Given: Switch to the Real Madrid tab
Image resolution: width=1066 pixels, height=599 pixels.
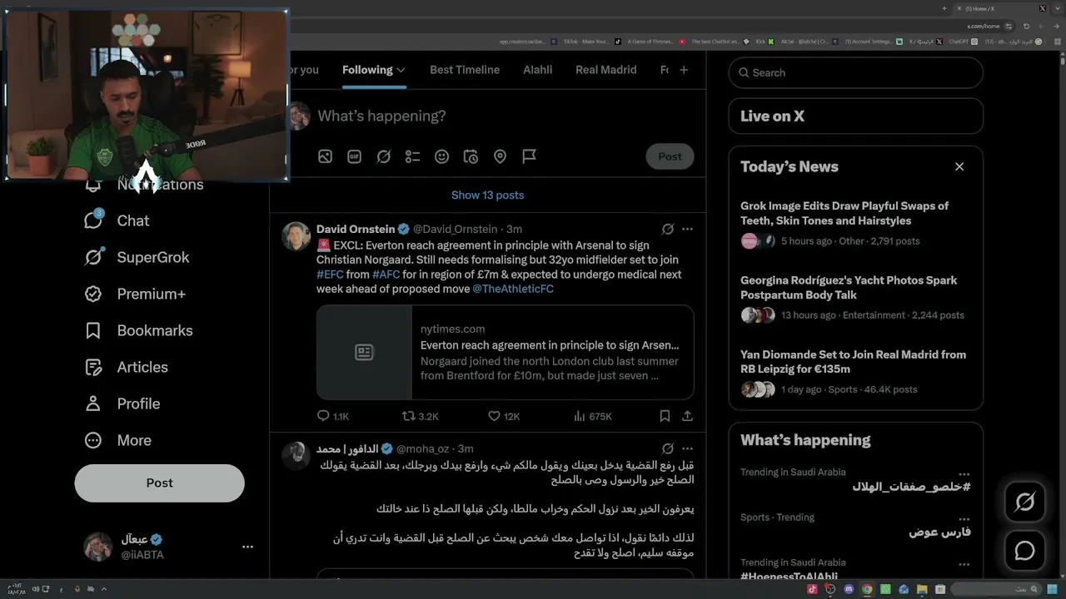Looking at the screenshot, I should coord(606,70).
